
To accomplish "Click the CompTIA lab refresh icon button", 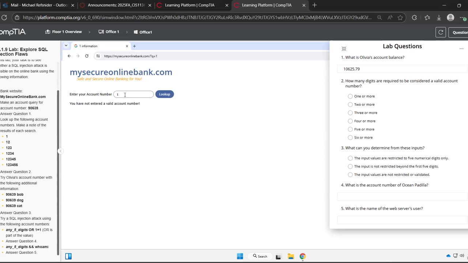I will click(441, 32).
